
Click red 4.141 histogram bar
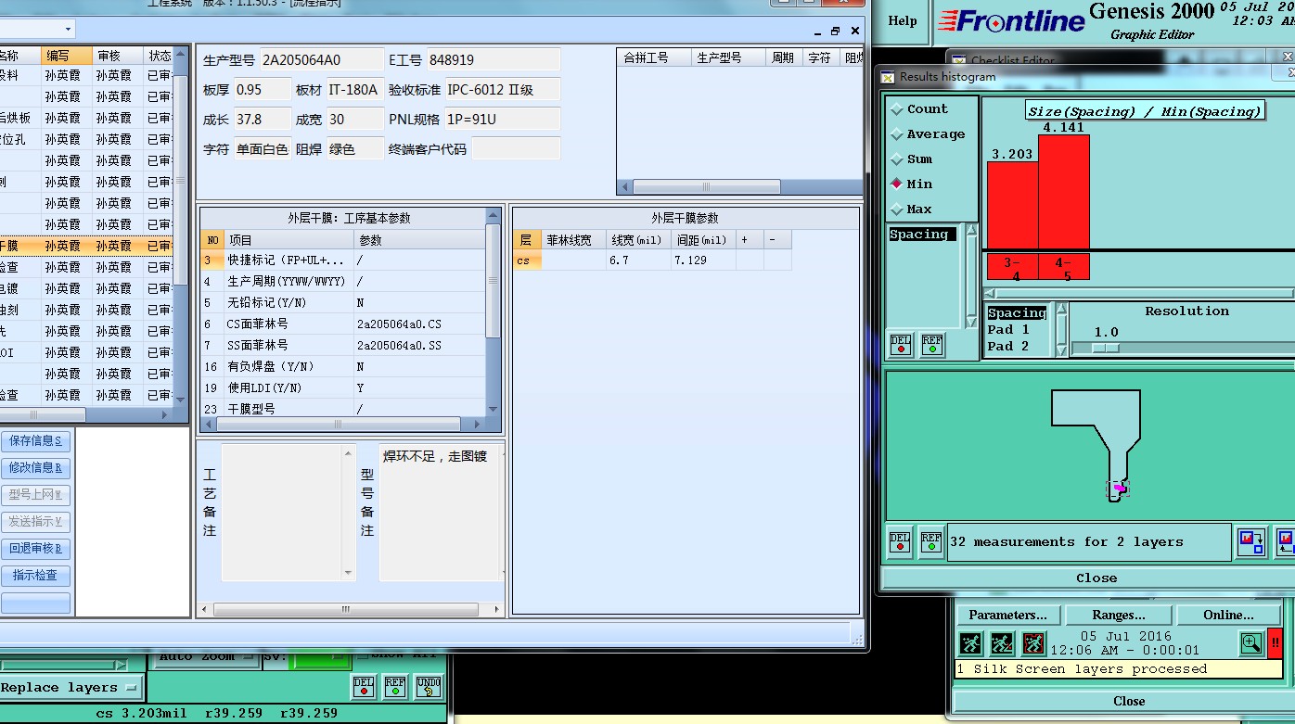click(x=1063, y=192)
